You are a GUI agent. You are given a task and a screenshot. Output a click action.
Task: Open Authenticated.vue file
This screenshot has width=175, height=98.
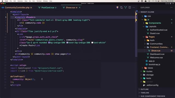pos(159,30)
